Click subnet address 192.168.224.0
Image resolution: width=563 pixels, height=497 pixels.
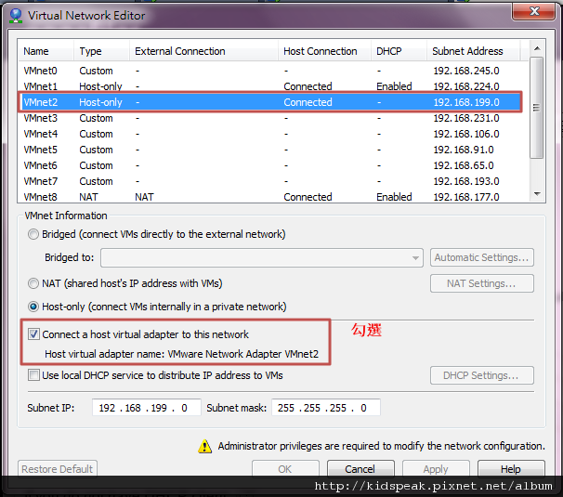tap(466, 86)
